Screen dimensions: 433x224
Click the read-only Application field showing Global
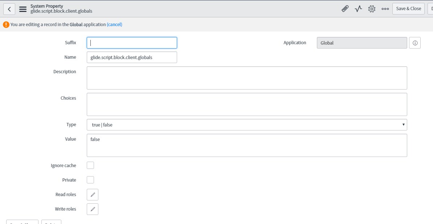[x=362, y=43]
